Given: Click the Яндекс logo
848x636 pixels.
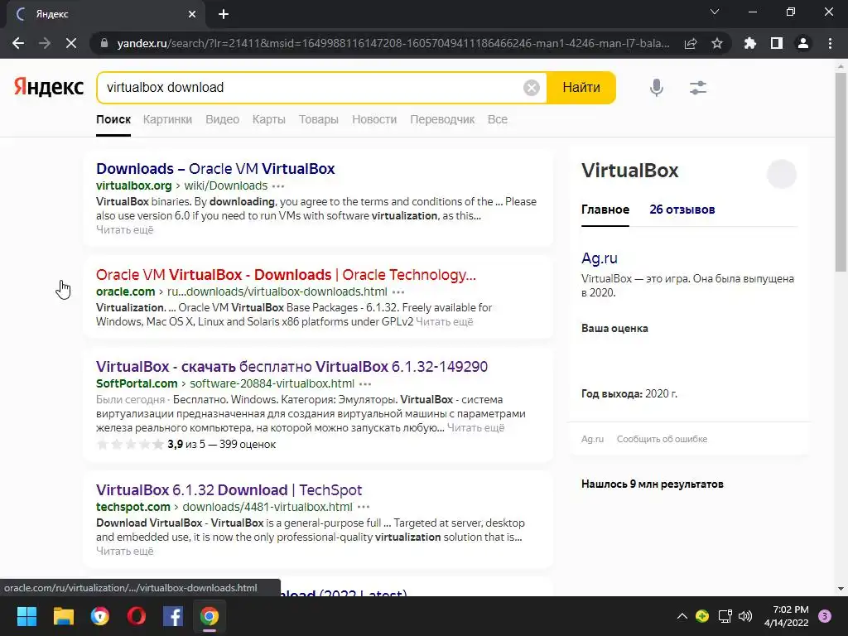Looking at the screenshot, I should click(x=49, y=87).
